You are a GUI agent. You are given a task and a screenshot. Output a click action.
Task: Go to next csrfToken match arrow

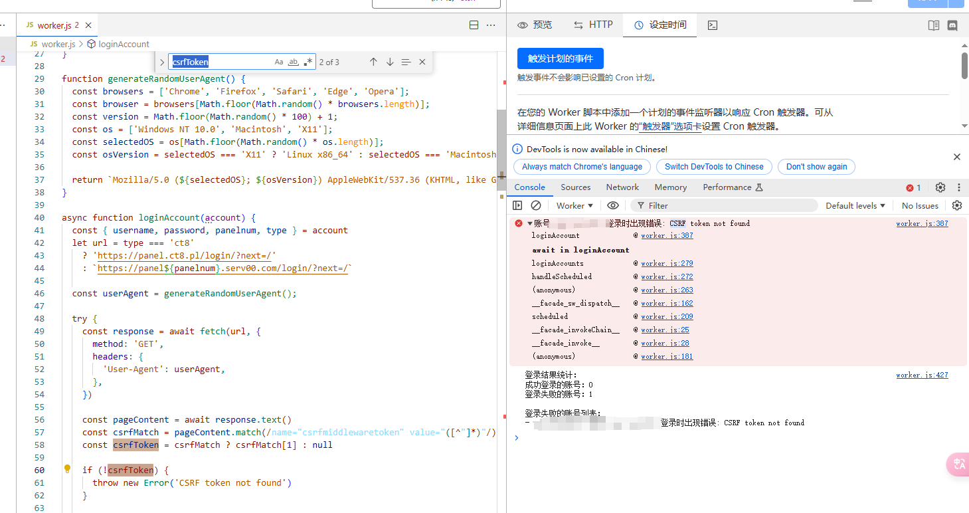[390, 62]
